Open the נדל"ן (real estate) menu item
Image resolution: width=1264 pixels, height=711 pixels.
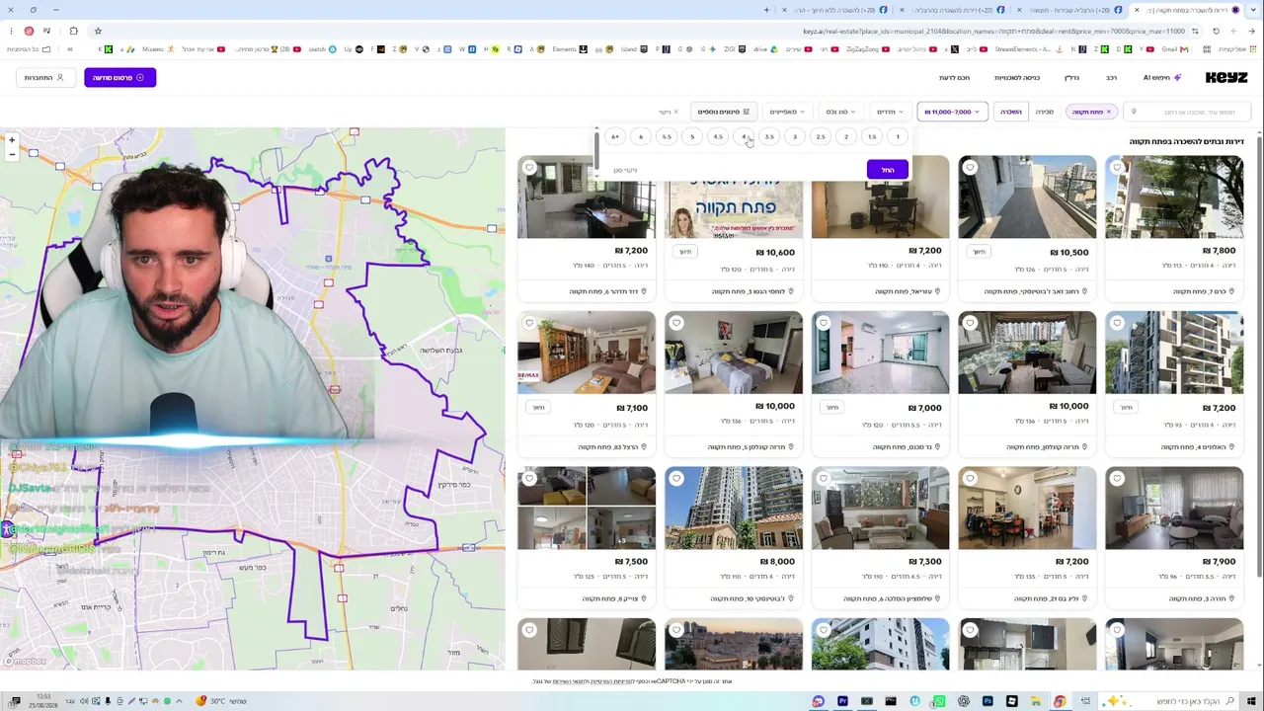point(1071,77)
